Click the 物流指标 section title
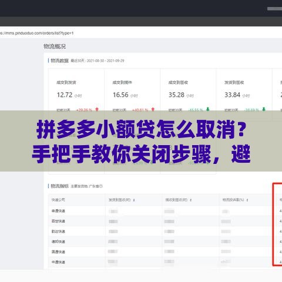The height and width of the screenshot is (282, 282). tap(59, 186)
